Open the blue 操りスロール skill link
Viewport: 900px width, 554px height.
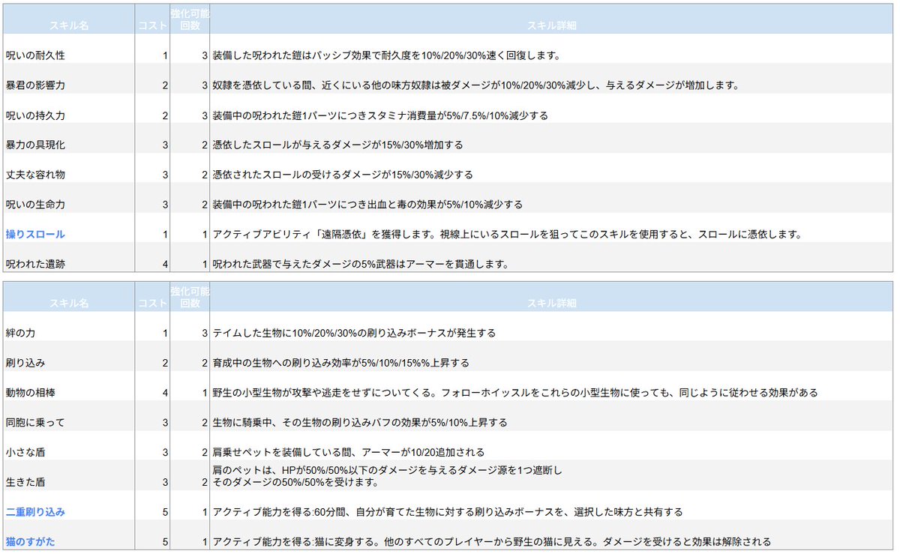[x=35, y=235]
